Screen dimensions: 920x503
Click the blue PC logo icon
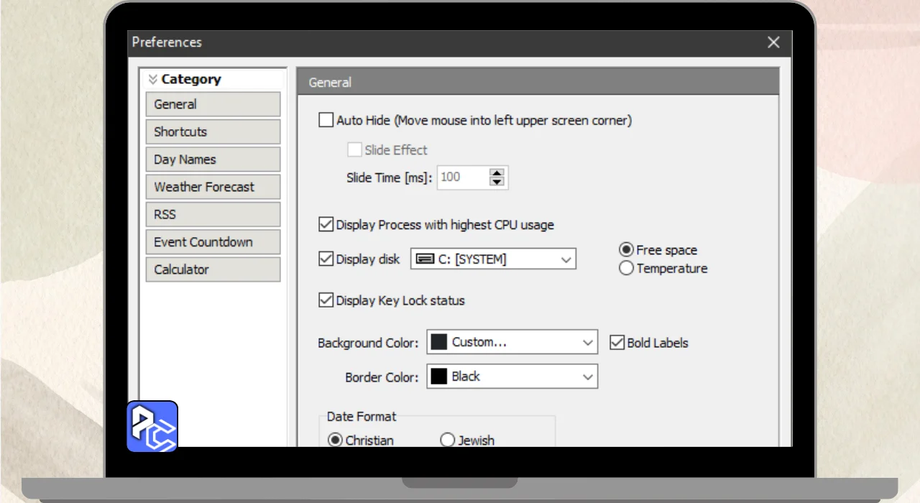(x=152, y=426)
